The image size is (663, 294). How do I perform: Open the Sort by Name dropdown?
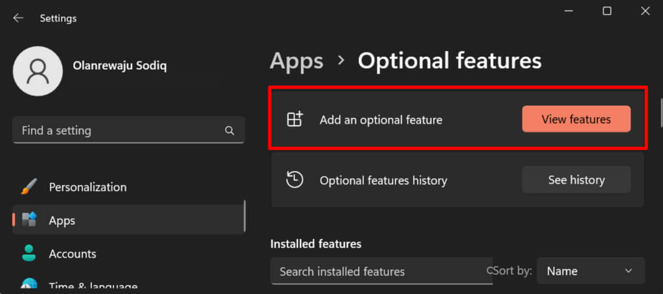pyautogui.click(x=590, y=271)
